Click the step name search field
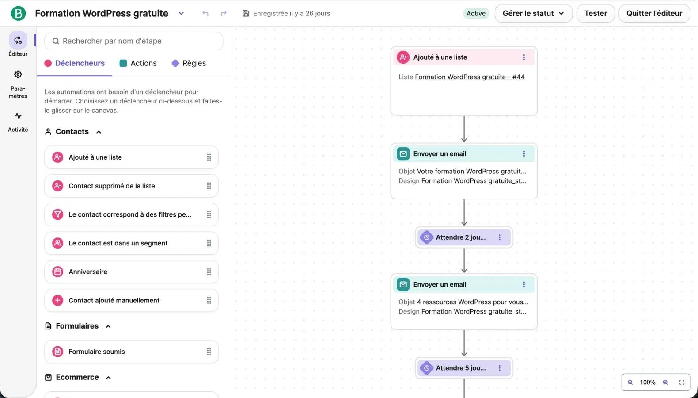This screenshot has width=698, height=398. pos(133,41)
